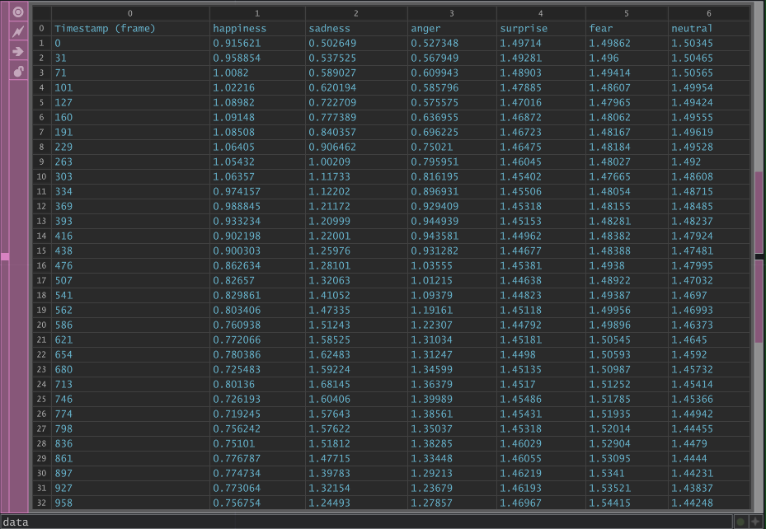766x529 pixels.
Task: Select anger cell 0.75021
Action: (x=452, y=147)
